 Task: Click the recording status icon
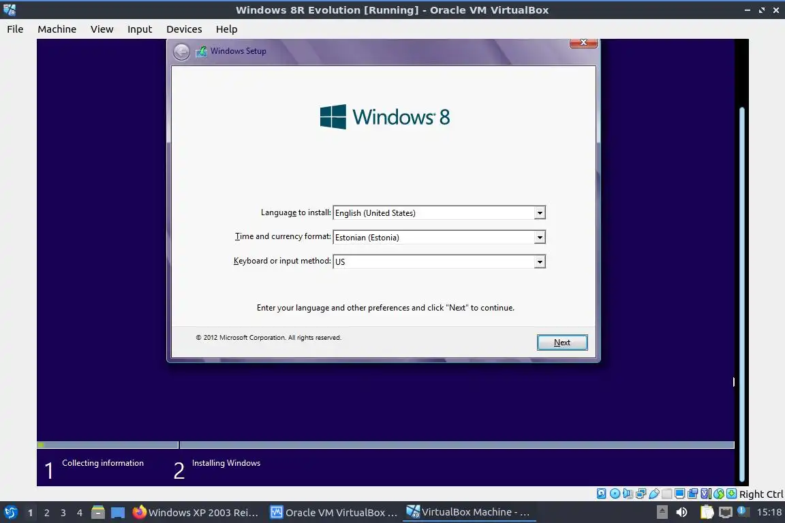[693, 494]
